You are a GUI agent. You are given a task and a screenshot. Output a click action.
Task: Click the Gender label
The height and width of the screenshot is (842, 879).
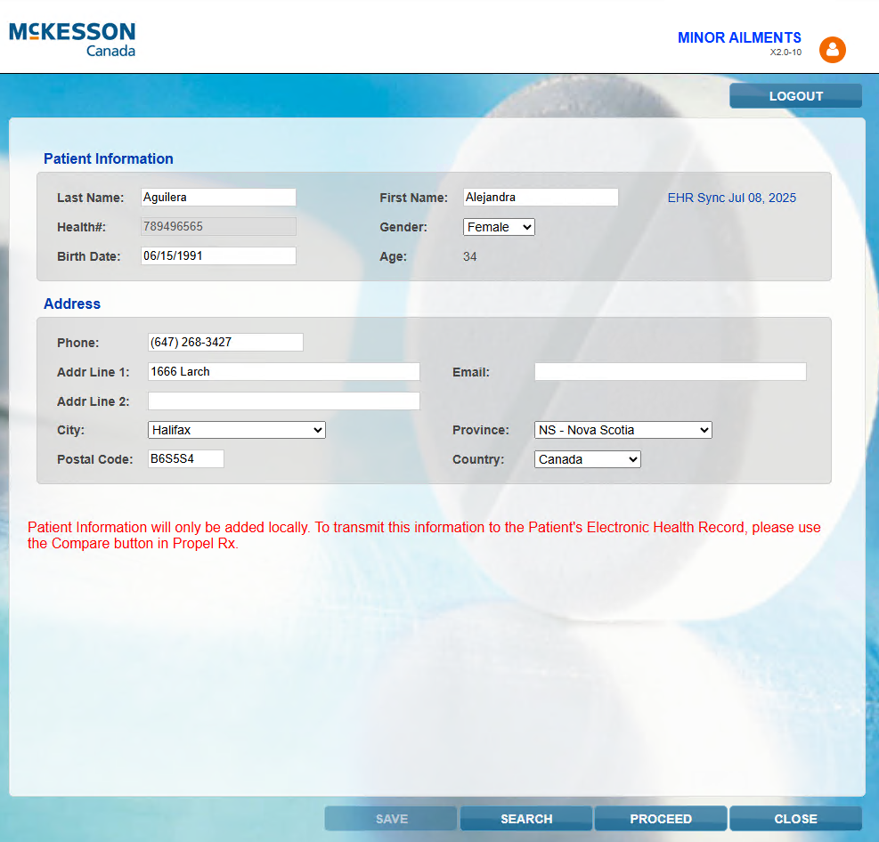(x=403, y=227)
